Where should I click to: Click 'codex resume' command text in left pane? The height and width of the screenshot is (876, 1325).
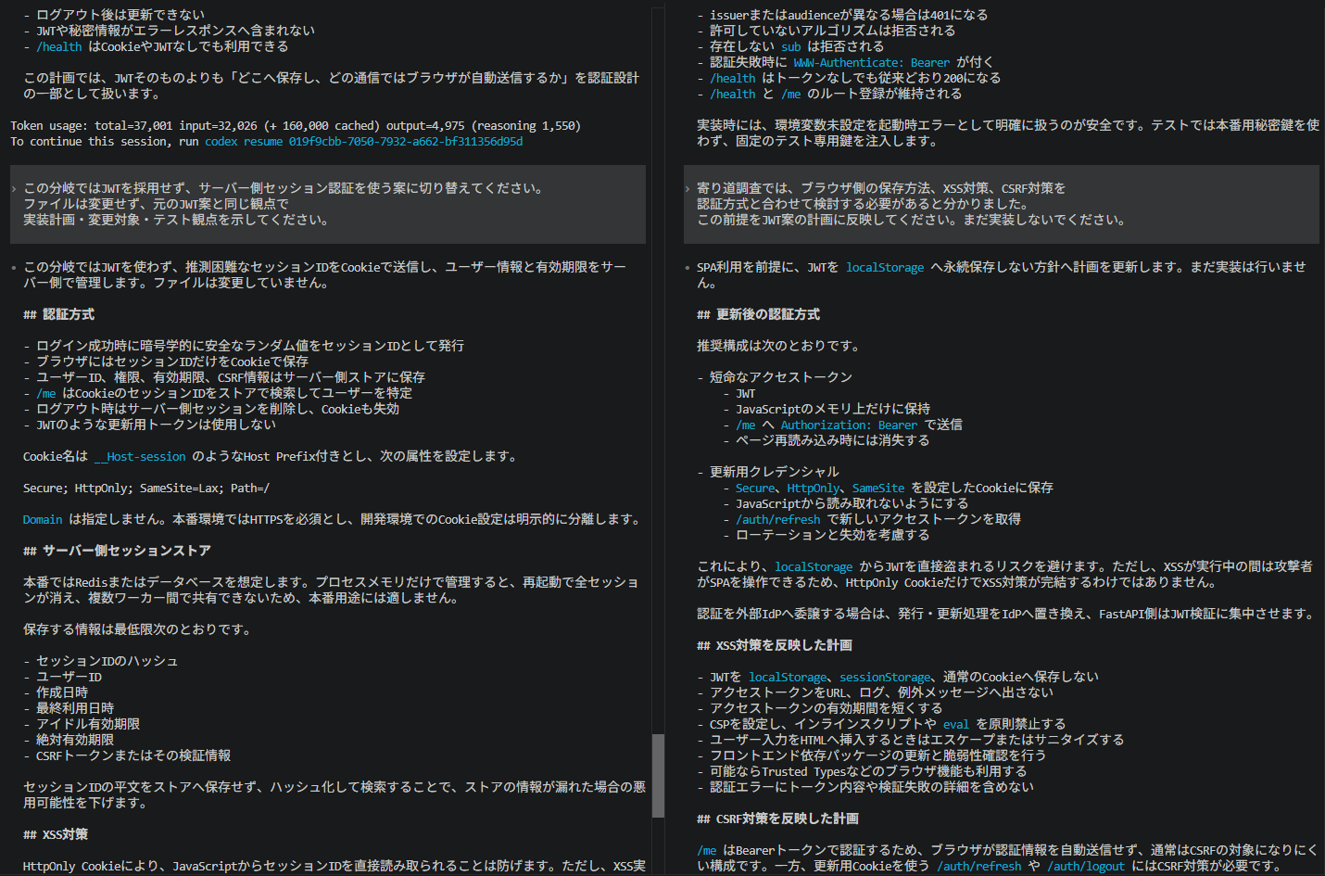pos(244,142)
